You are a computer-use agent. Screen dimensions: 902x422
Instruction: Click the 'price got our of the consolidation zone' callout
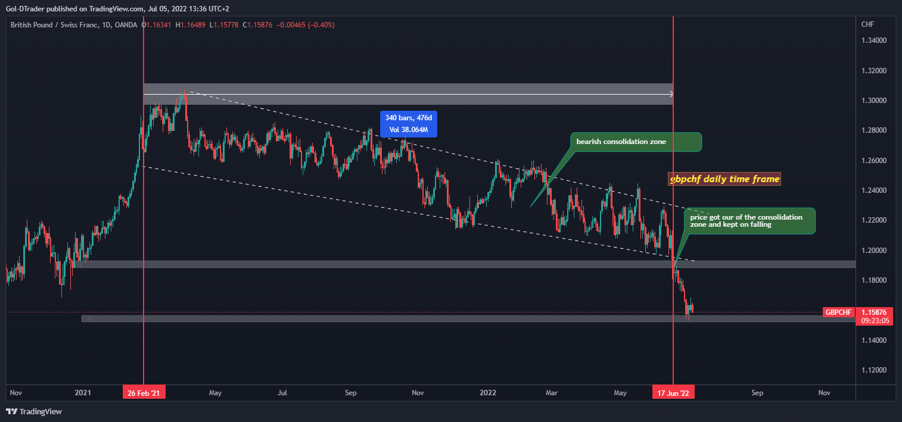click(749, 221)
